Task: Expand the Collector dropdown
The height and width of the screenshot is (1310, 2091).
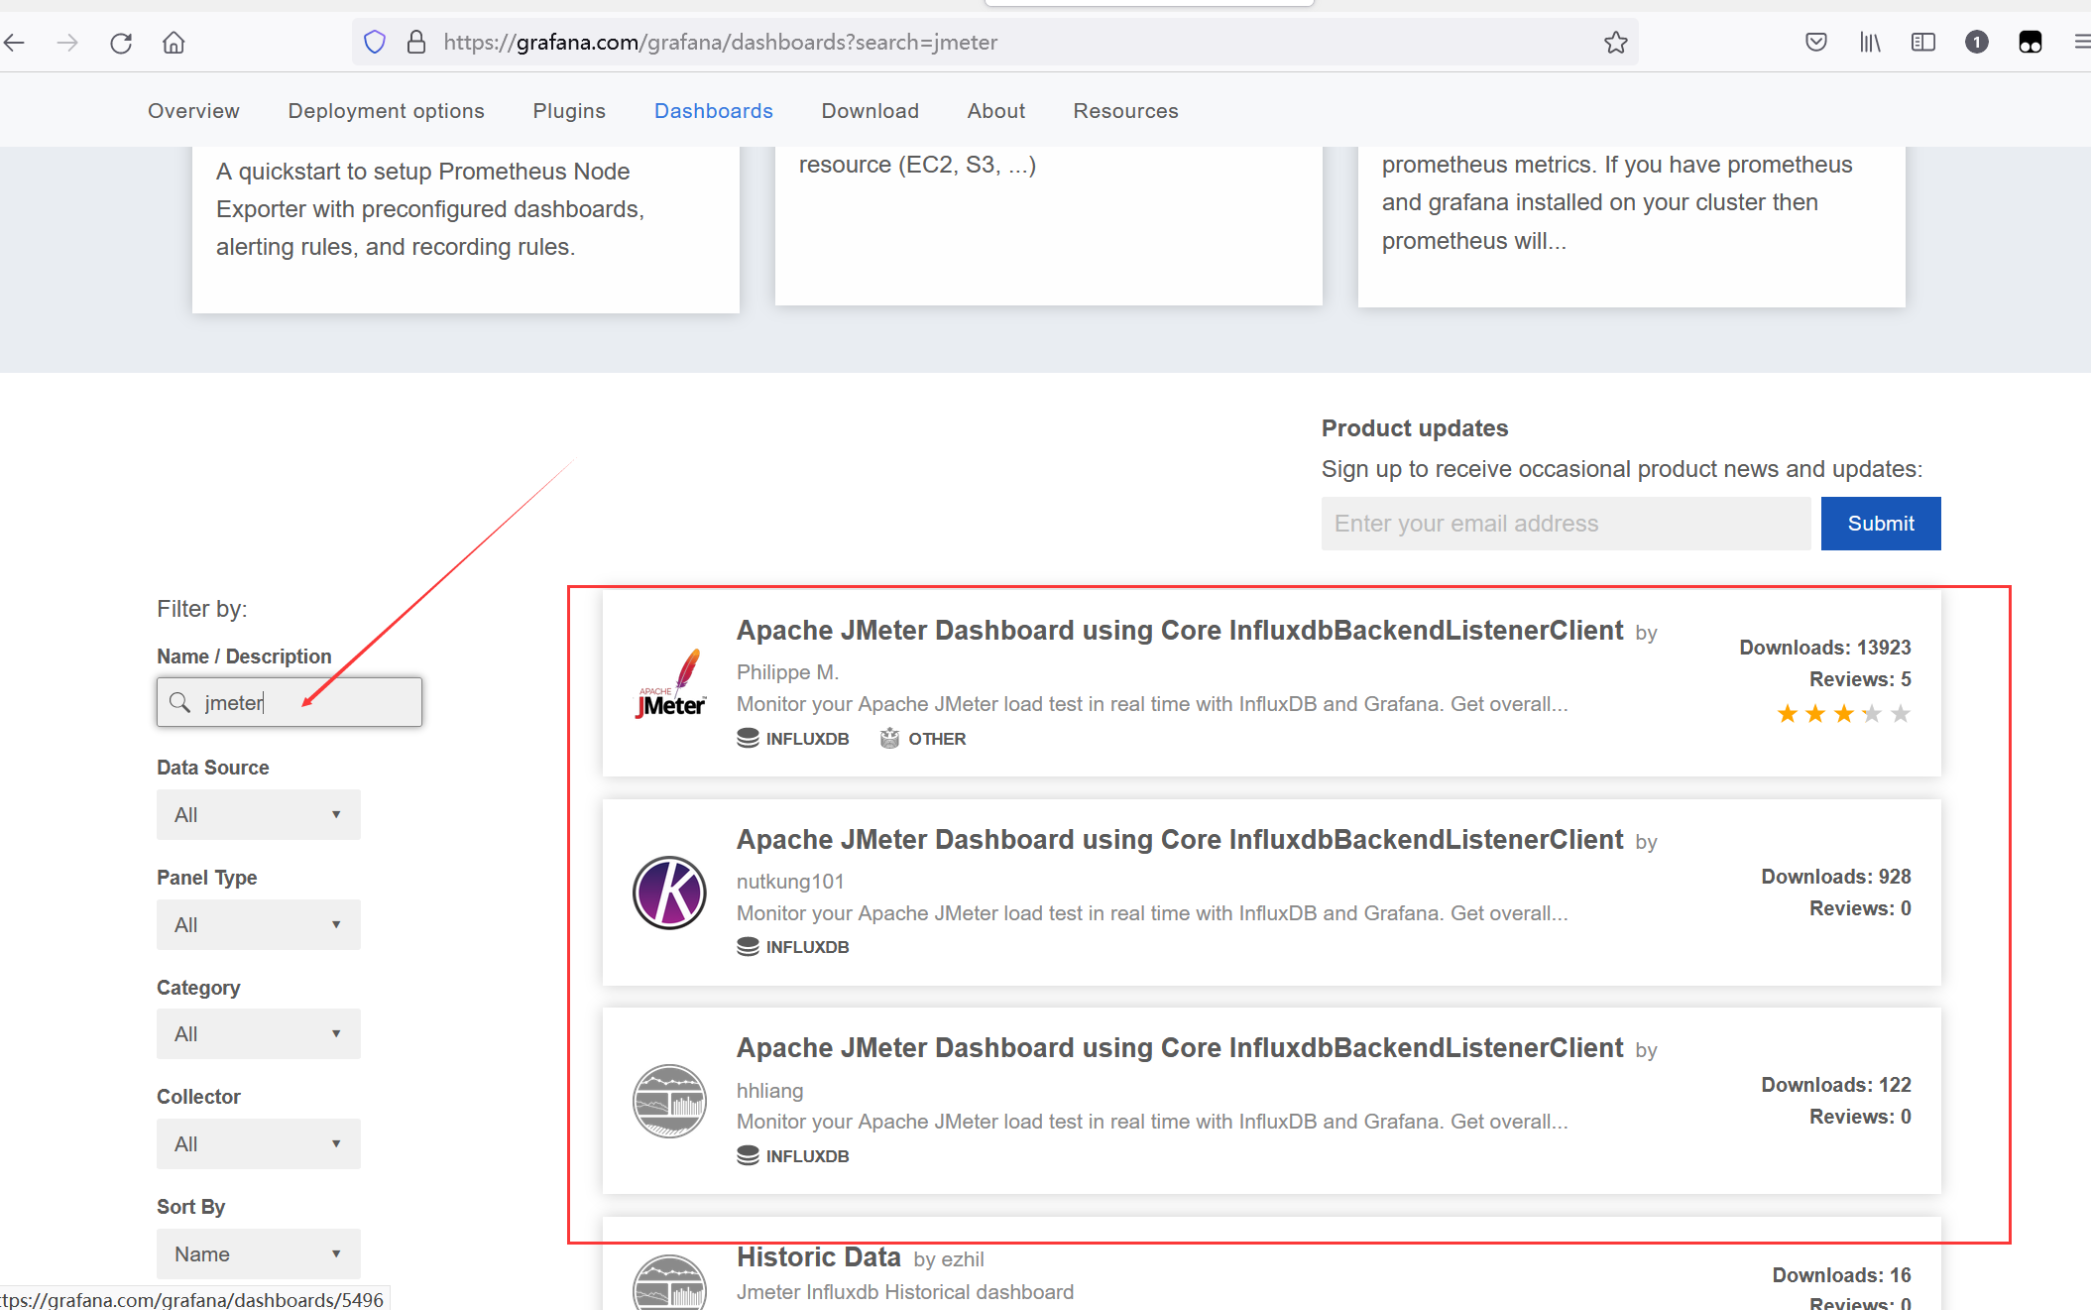Action: tap(259, 1143)
